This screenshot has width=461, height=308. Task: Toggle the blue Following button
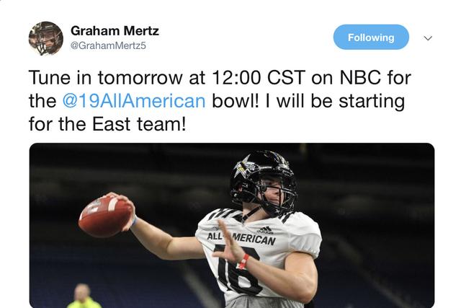pos(371,38)
